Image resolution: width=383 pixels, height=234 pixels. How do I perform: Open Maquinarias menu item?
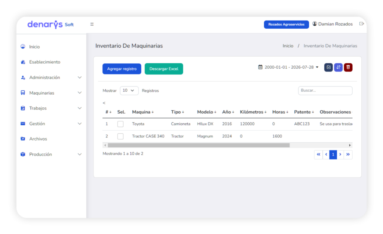point(42,93)
